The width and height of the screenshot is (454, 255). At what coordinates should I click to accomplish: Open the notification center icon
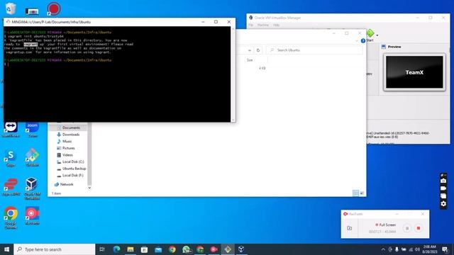click(445, 249)
